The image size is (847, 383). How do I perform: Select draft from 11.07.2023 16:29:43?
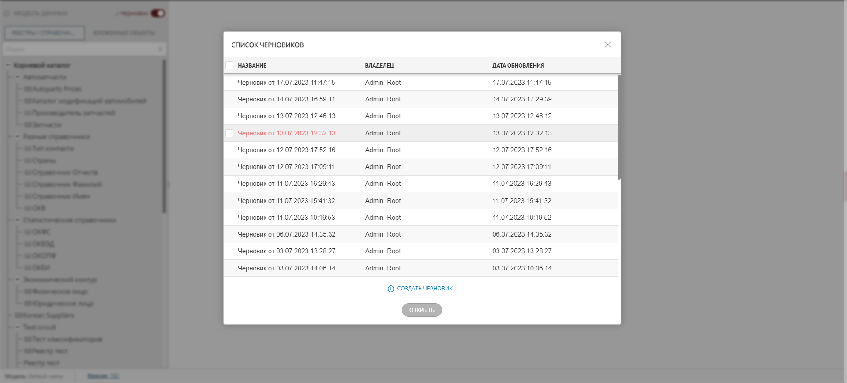click(x=286, y=184)
